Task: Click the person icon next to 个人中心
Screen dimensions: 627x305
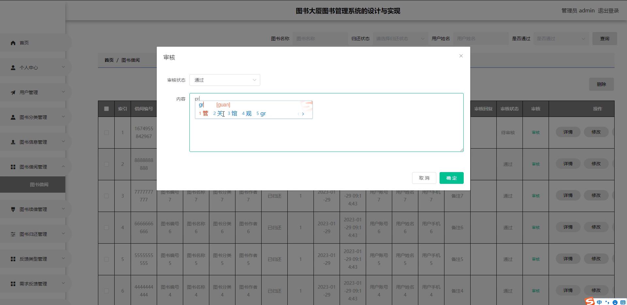Action: click(x=13, y=67)
